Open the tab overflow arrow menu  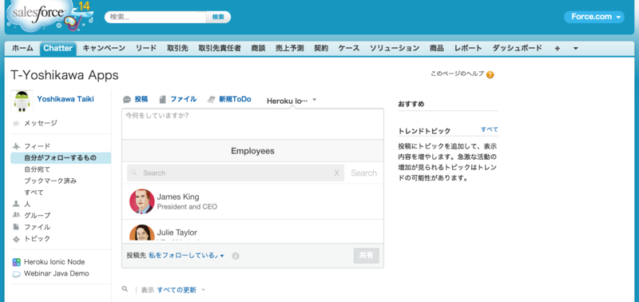coord(575,48)
